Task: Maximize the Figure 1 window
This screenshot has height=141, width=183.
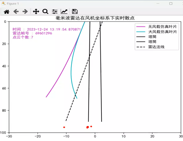Action: click(x=171, y=4)
